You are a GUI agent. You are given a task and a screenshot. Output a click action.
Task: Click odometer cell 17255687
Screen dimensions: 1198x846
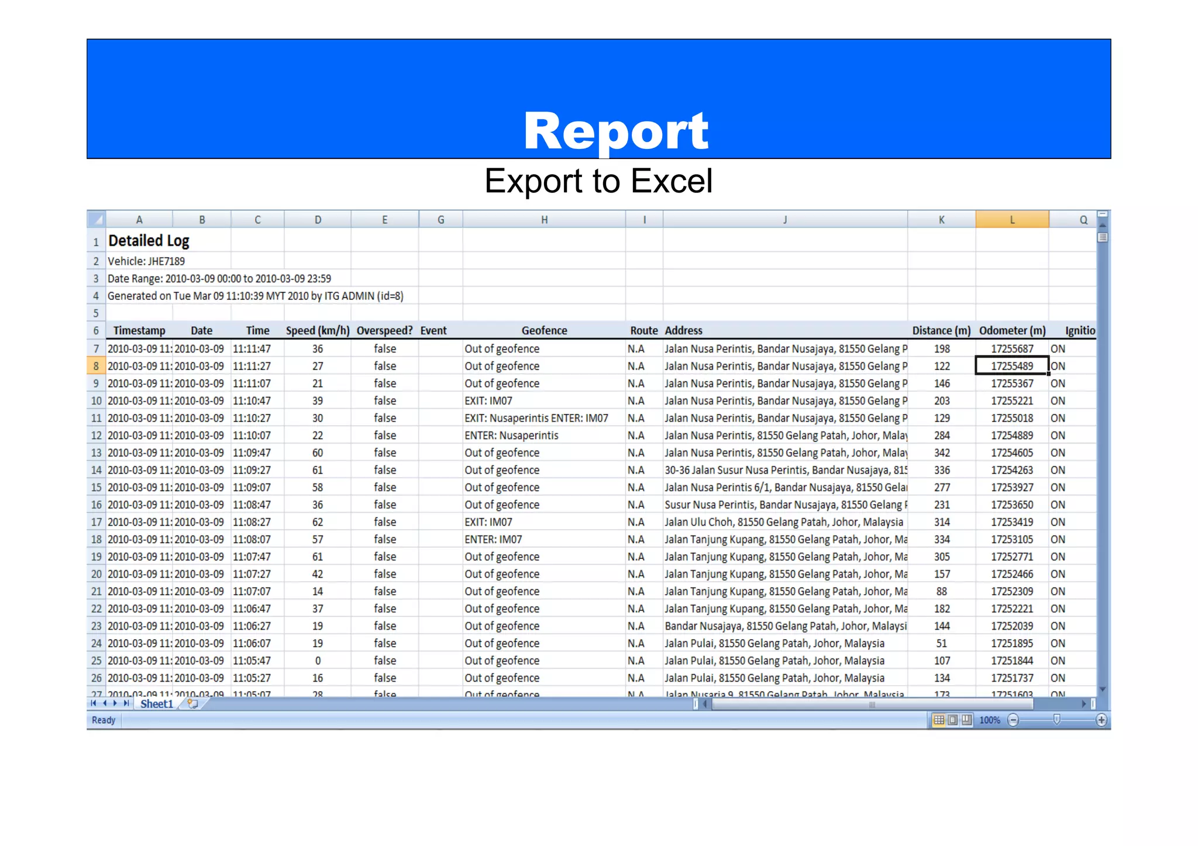1012,348
